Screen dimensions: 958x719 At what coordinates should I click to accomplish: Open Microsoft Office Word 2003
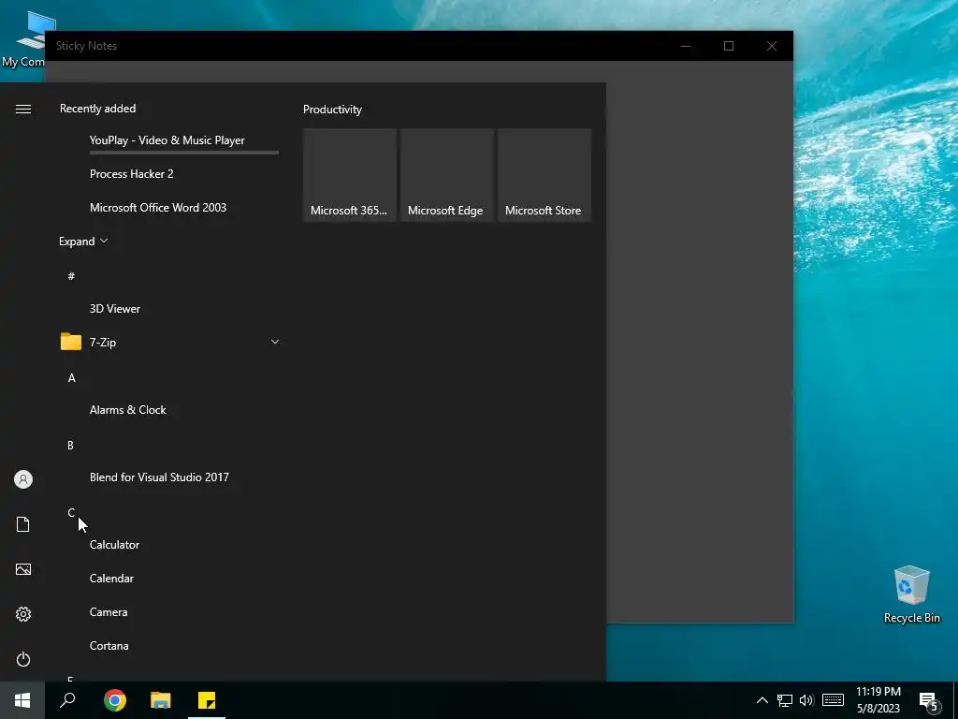(157, 207)
